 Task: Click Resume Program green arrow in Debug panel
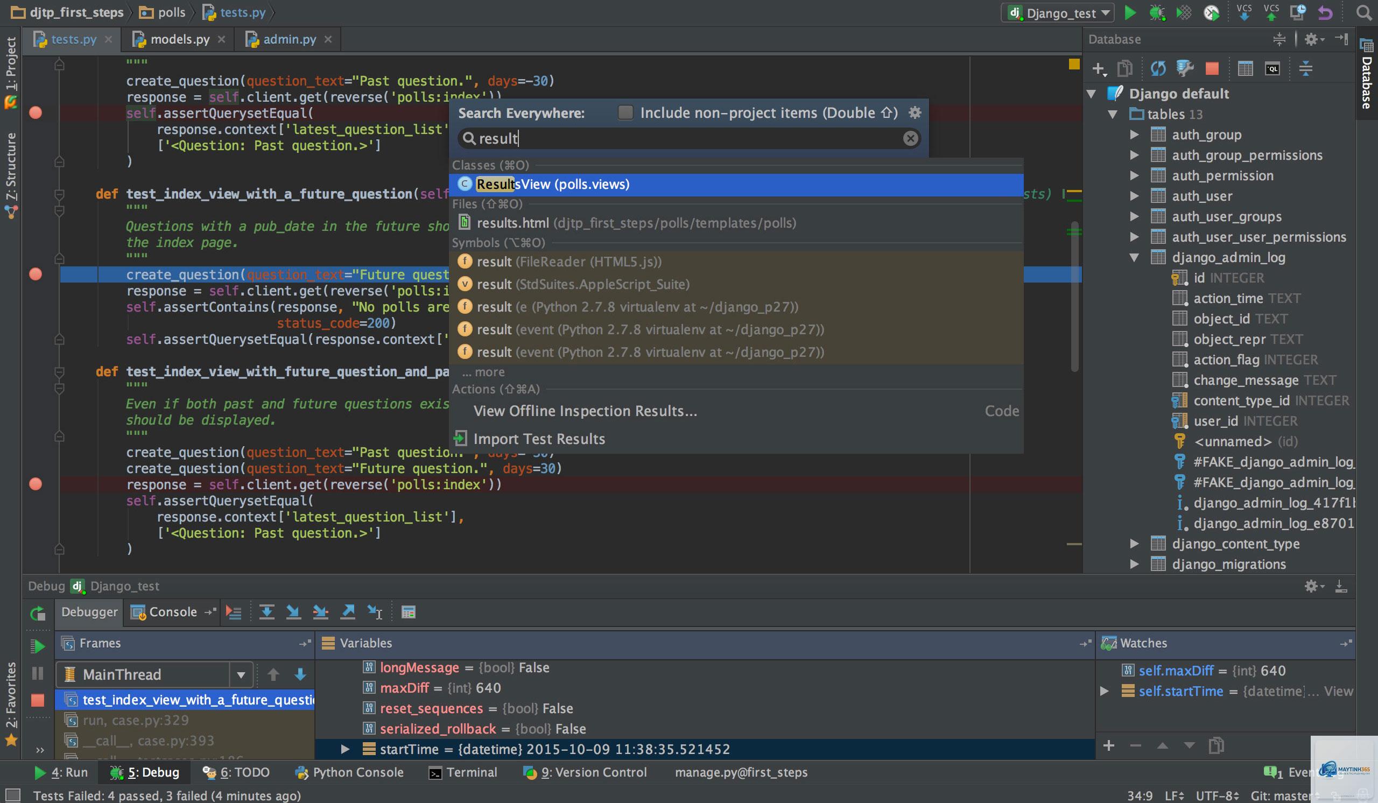(37, 646)
